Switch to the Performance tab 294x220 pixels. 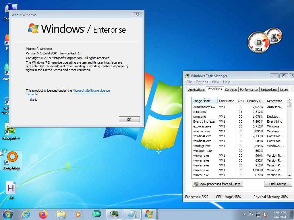pos(249,90)
